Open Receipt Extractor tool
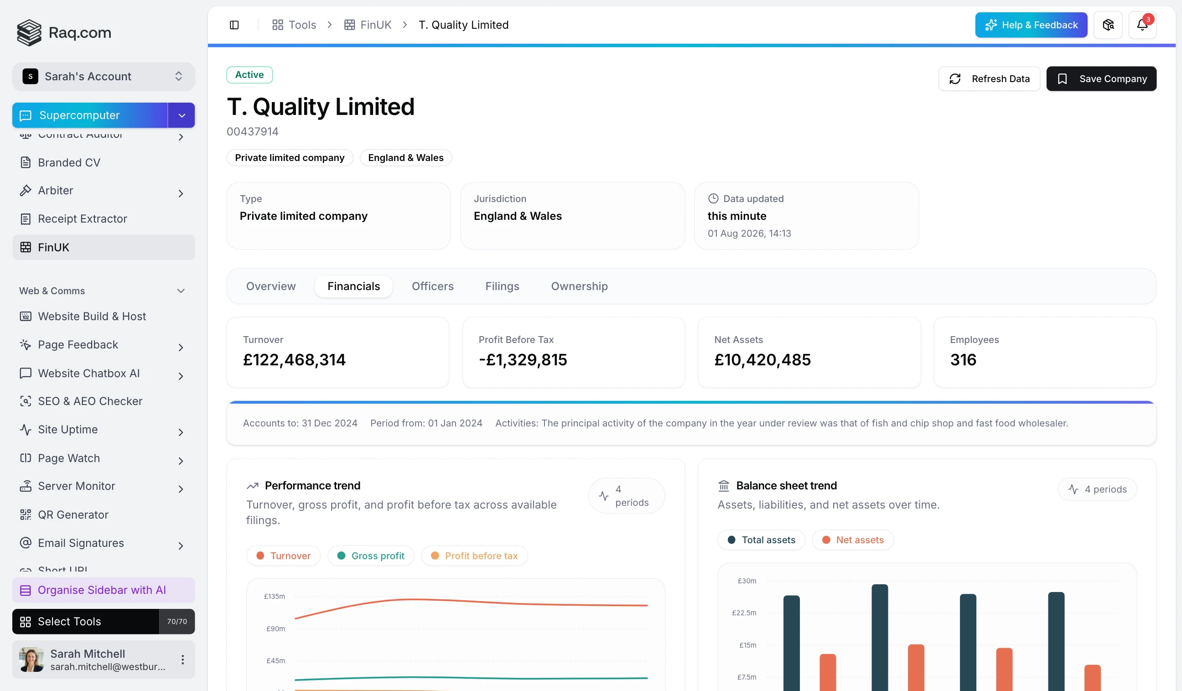 click(103, 218)
